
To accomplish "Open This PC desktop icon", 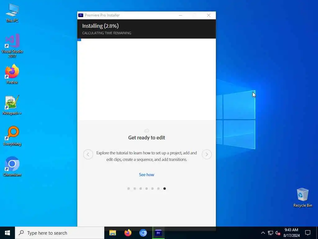I will tap(12, 12).
